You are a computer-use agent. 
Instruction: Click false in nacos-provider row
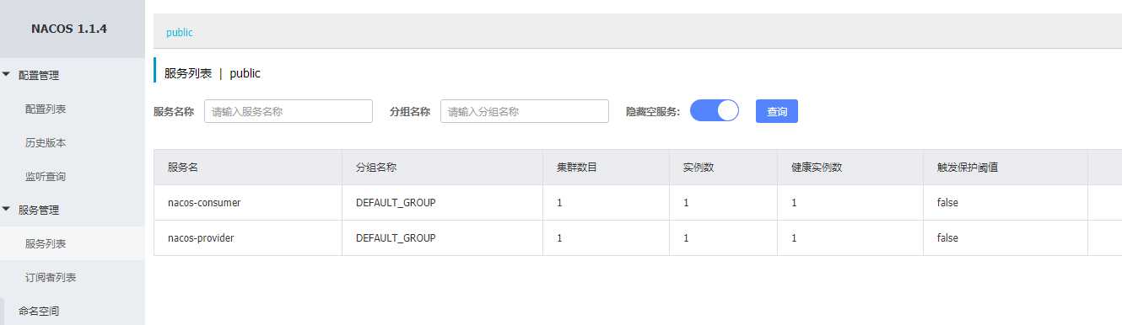coord(947,238)
